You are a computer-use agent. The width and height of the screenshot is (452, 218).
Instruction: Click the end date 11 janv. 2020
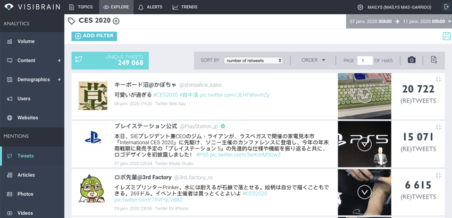coord(424,21)
